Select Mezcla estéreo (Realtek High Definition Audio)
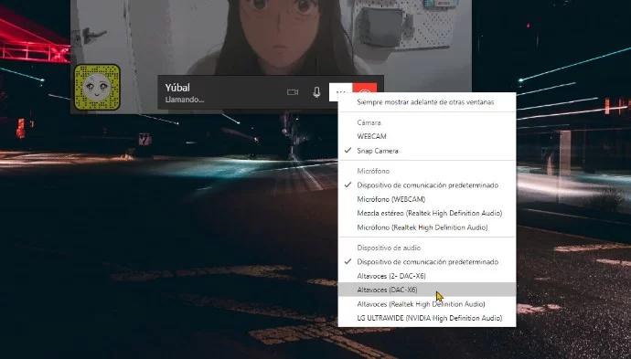The width and height of the screenshot is (631, 359). click(x=427, y=213)
